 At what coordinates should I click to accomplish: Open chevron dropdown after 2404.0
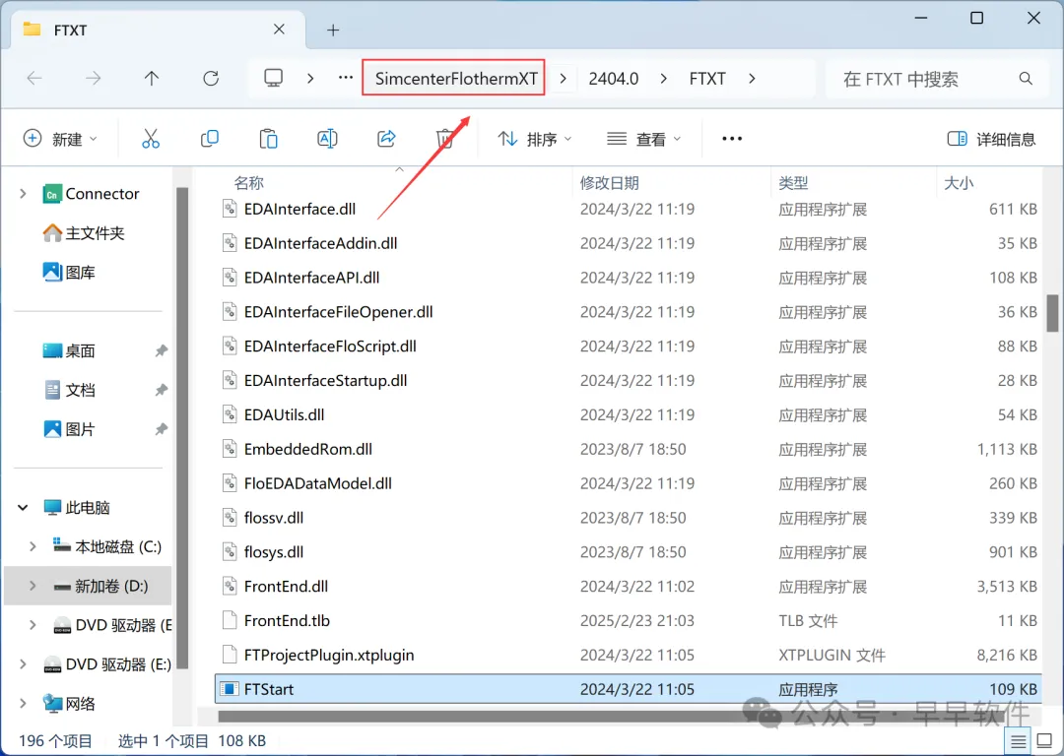coord(663,79)
